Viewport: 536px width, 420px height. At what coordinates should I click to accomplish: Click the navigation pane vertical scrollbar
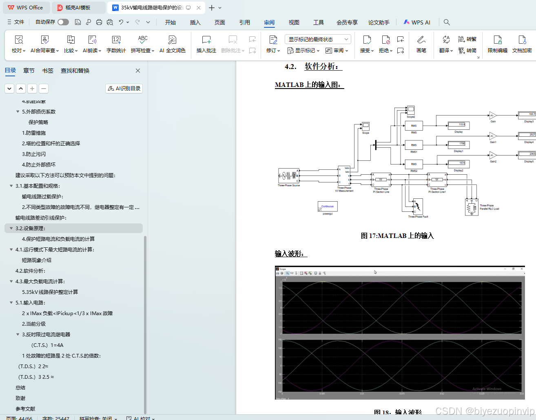pyautogui.click(x=145, y=324)
